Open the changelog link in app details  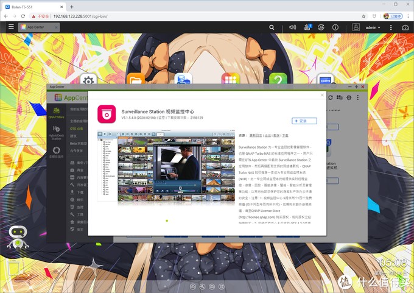coord(256,136)
